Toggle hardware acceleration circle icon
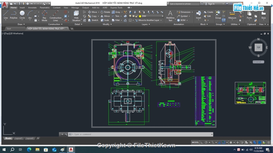This screenshot has width=273, height=153. [x=259, y=142]
